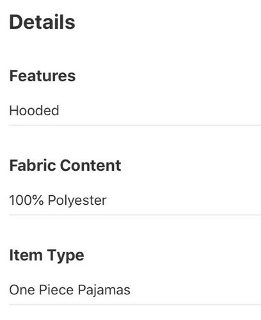
Task: Click the word Polyester
Action: click(x=77, y=200)
